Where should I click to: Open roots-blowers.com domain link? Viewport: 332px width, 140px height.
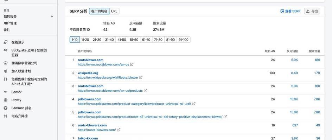pos(92,125)
